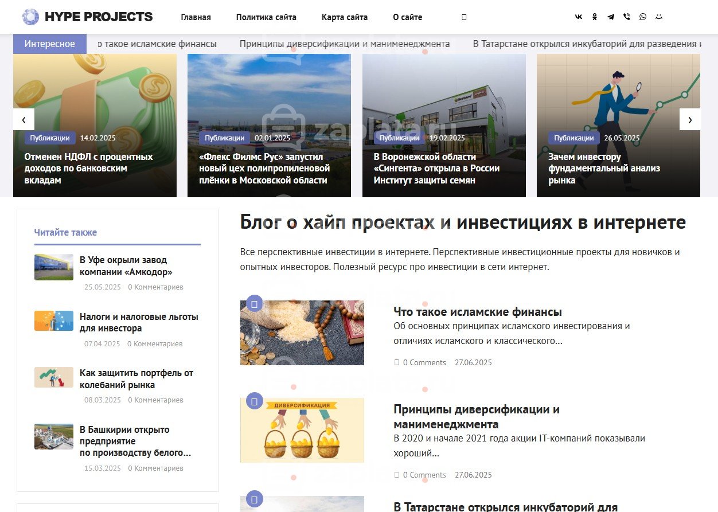
Task: Open slide about «Сингента» seed institute
Action: tap(436, 169)
